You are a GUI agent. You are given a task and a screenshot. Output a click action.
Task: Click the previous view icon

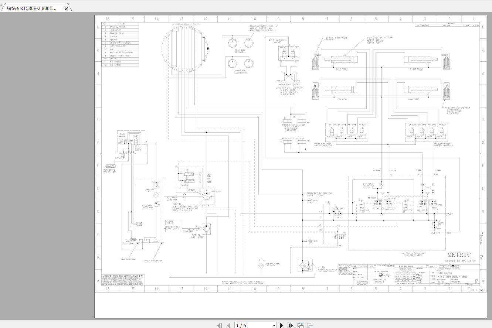(301, 325)
